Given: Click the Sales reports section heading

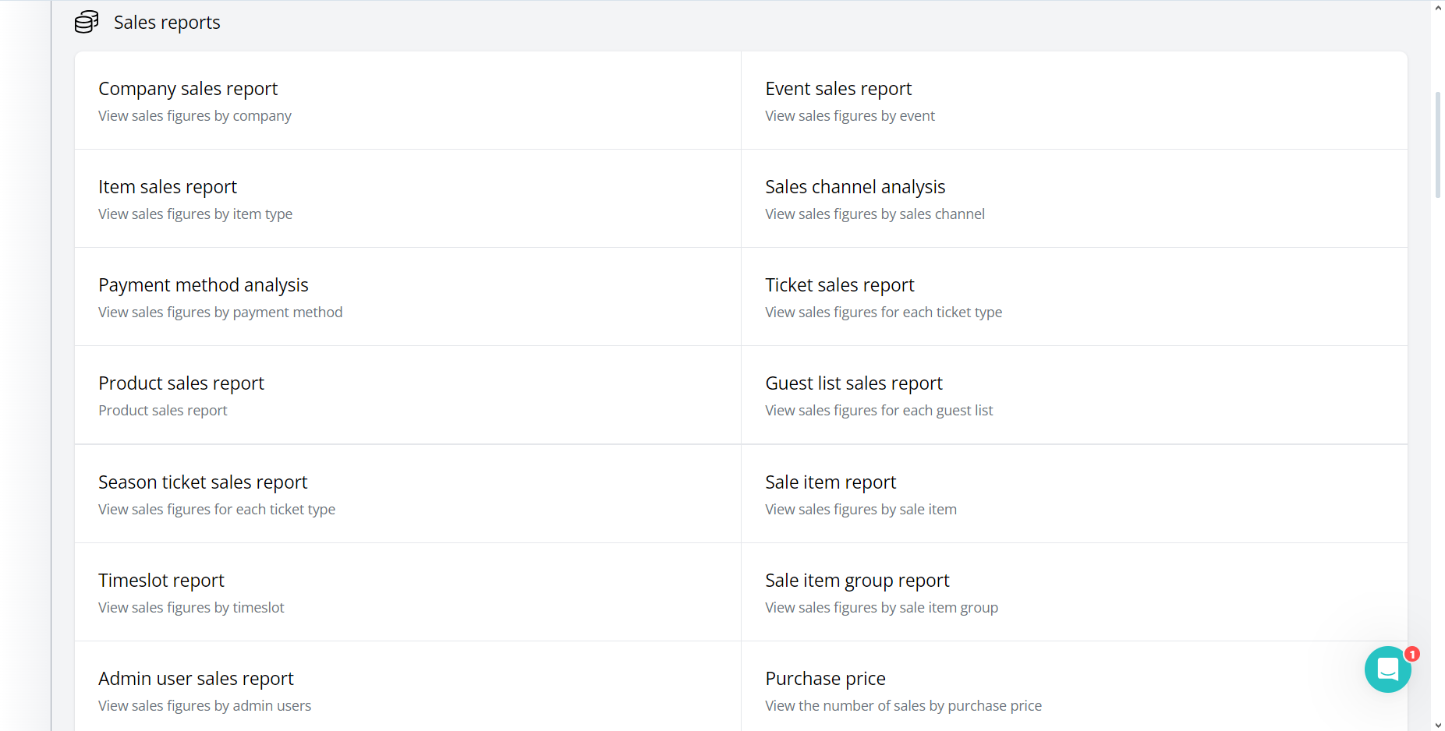Looking at the screenshot, I should point(167,23).
